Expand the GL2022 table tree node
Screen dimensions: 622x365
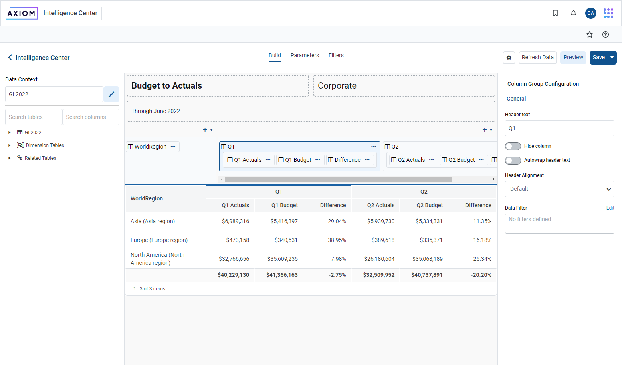point(10,133)
